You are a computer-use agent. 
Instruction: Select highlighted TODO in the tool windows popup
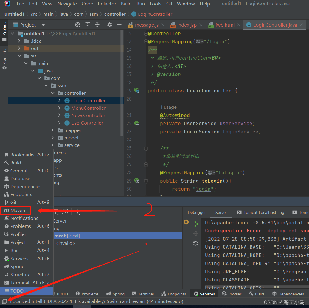click(x=27, y=291)
